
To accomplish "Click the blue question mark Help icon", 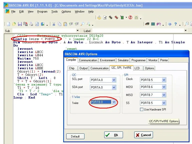I will click(176, 24).
